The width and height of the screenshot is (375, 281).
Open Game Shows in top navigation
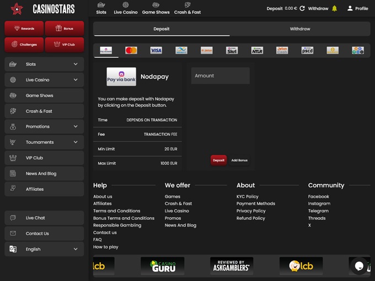tap(156, 8)
